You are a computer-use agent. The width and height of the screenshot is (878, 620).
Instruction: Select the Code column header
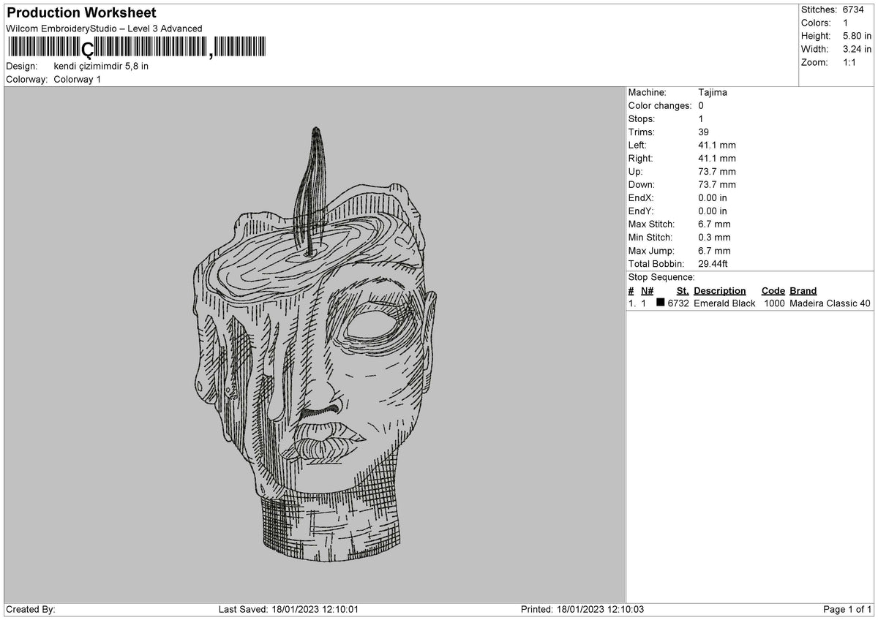tap(773, 291)
